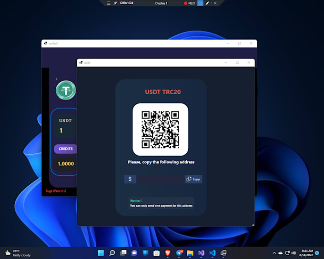Screen dimensions: 324x259
Task: Click the blue square button on recorder toolbar
Action: (x=200, y=3)
